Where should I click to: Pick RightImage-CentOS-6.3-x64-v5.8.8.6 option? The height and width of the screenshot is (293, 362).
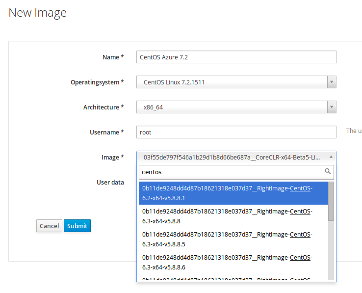[x=233, y=263]
